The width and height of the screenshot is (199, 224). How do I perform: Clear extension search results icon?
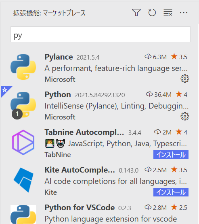tap(168, 13)
